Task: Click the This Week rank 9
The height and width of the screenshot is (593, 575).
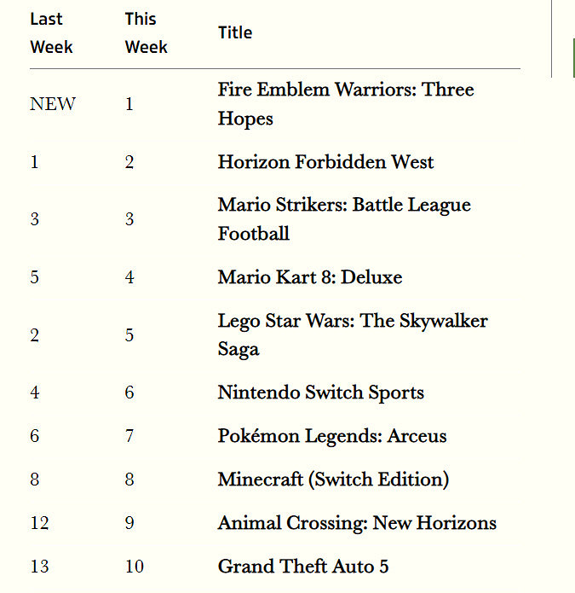Action: pyautogui.click(x=129, y=523)
